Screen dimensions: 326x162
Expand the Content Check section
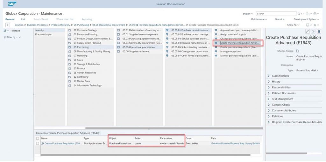coord(269,105)
